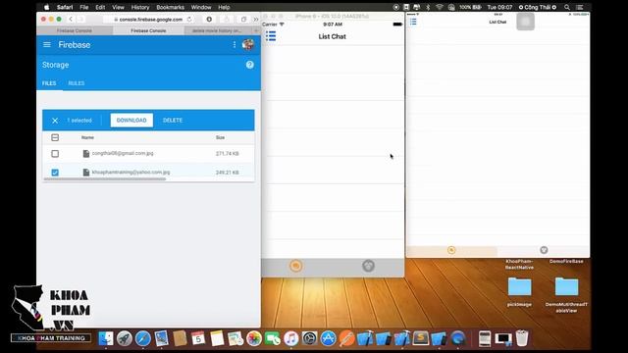Click the Safari share button
This screenshot has width=628, height=353.
click(x=227, y=20)
